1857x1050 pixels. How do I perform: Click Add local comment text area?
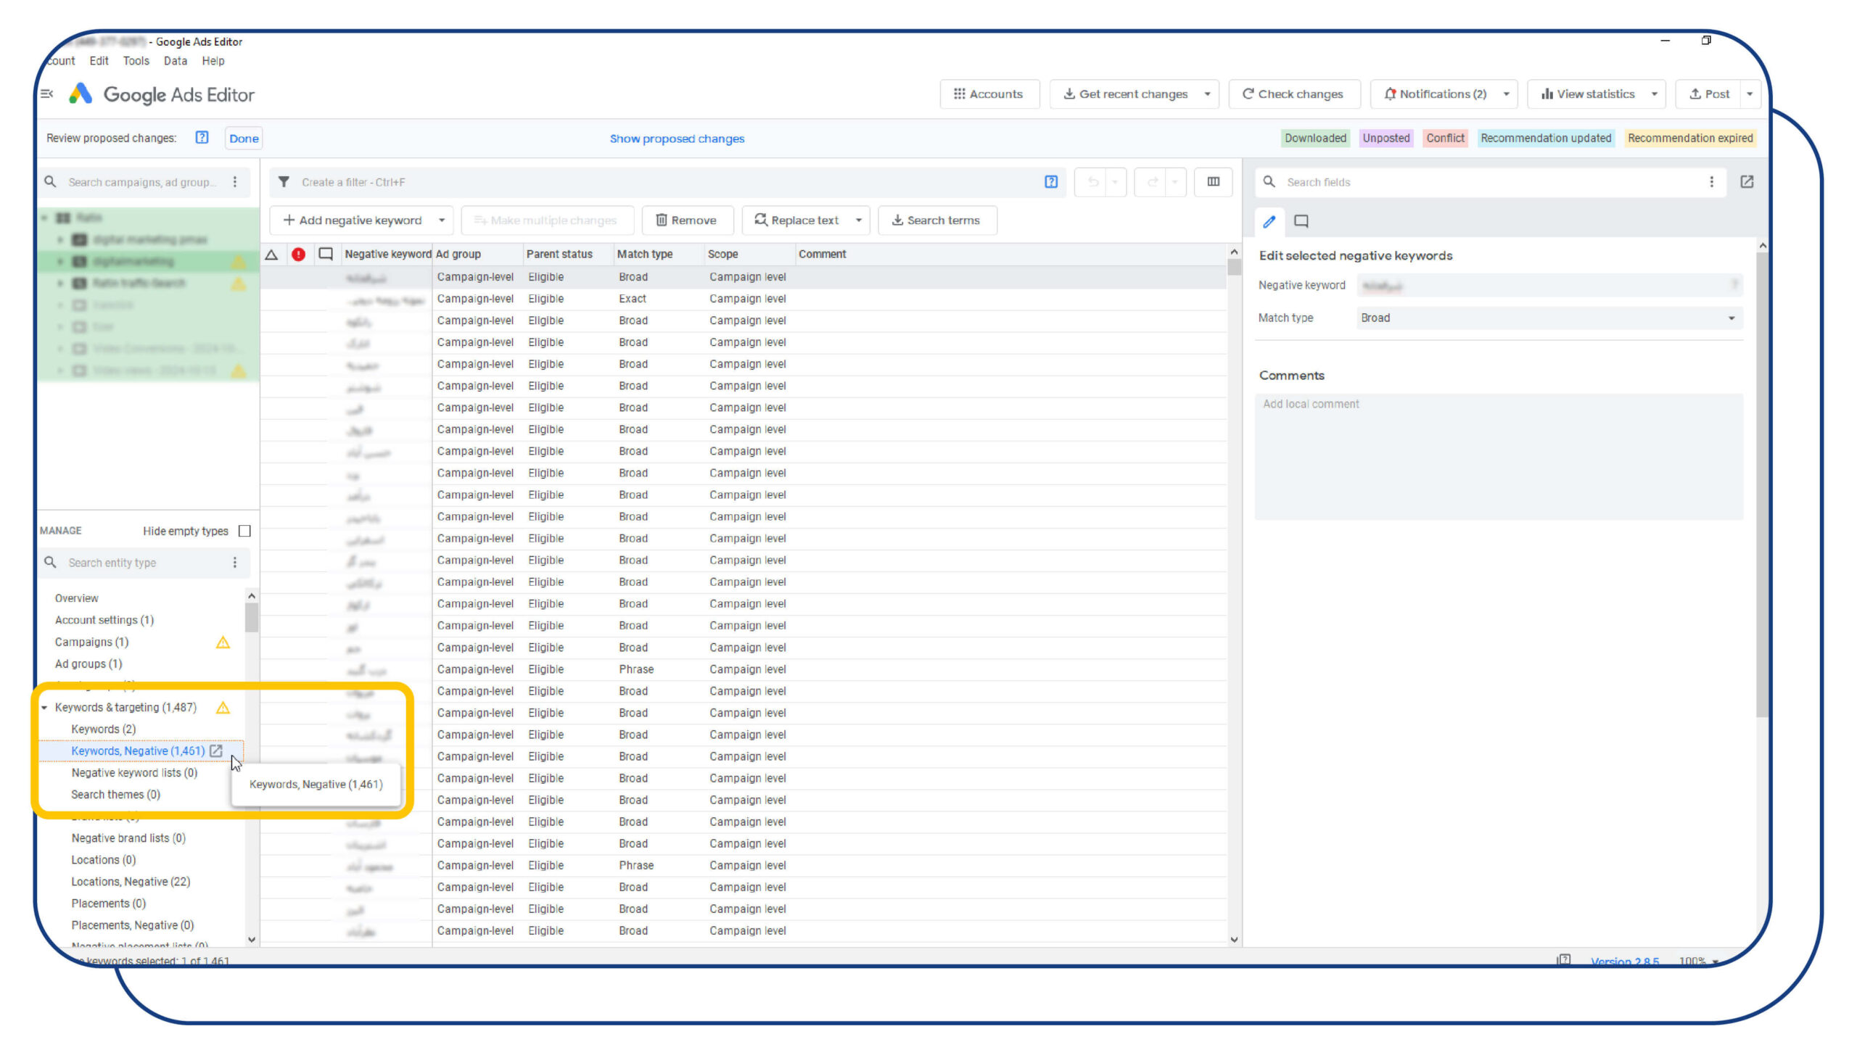(1499, 457)
